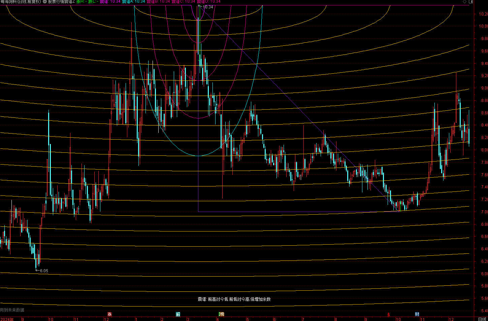Click the 10.00 price axis label
Image resolution: width=488 pixels, height=321 pixels.
coord(483,26)
